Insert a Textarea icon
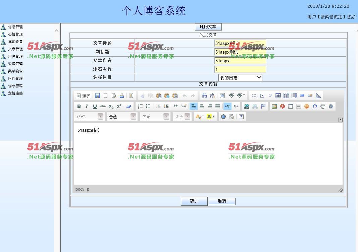 (286, 96)
